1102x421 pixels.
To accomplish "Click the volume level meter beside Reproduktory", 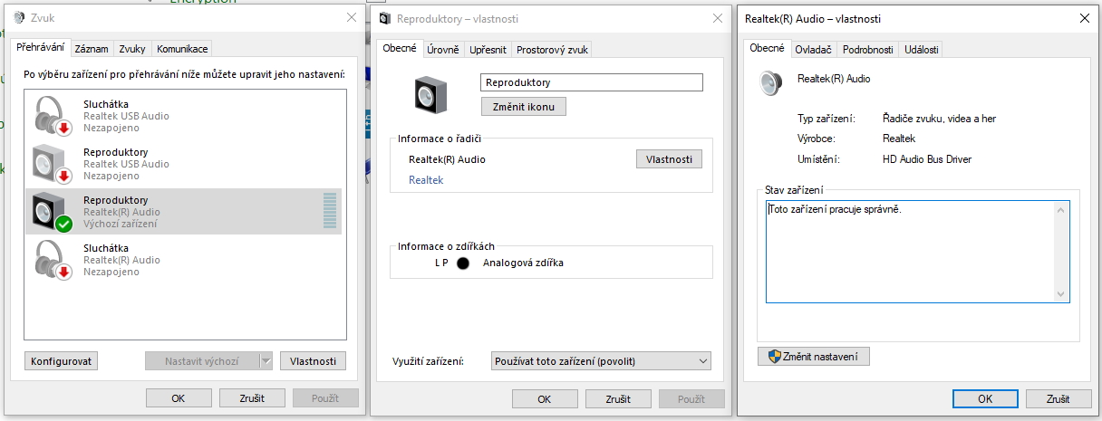I will pos(329,212).
